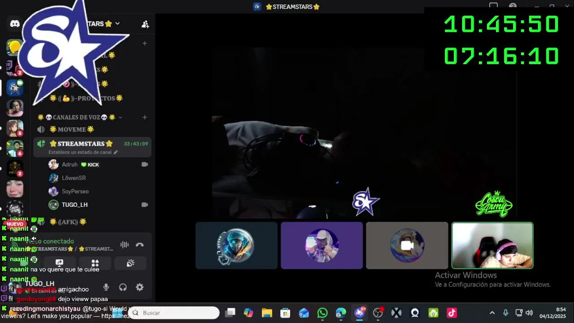The width and height of the screenshot is (574, 323).
Task: Open the volume tray icon
Action: coord(529,313)
